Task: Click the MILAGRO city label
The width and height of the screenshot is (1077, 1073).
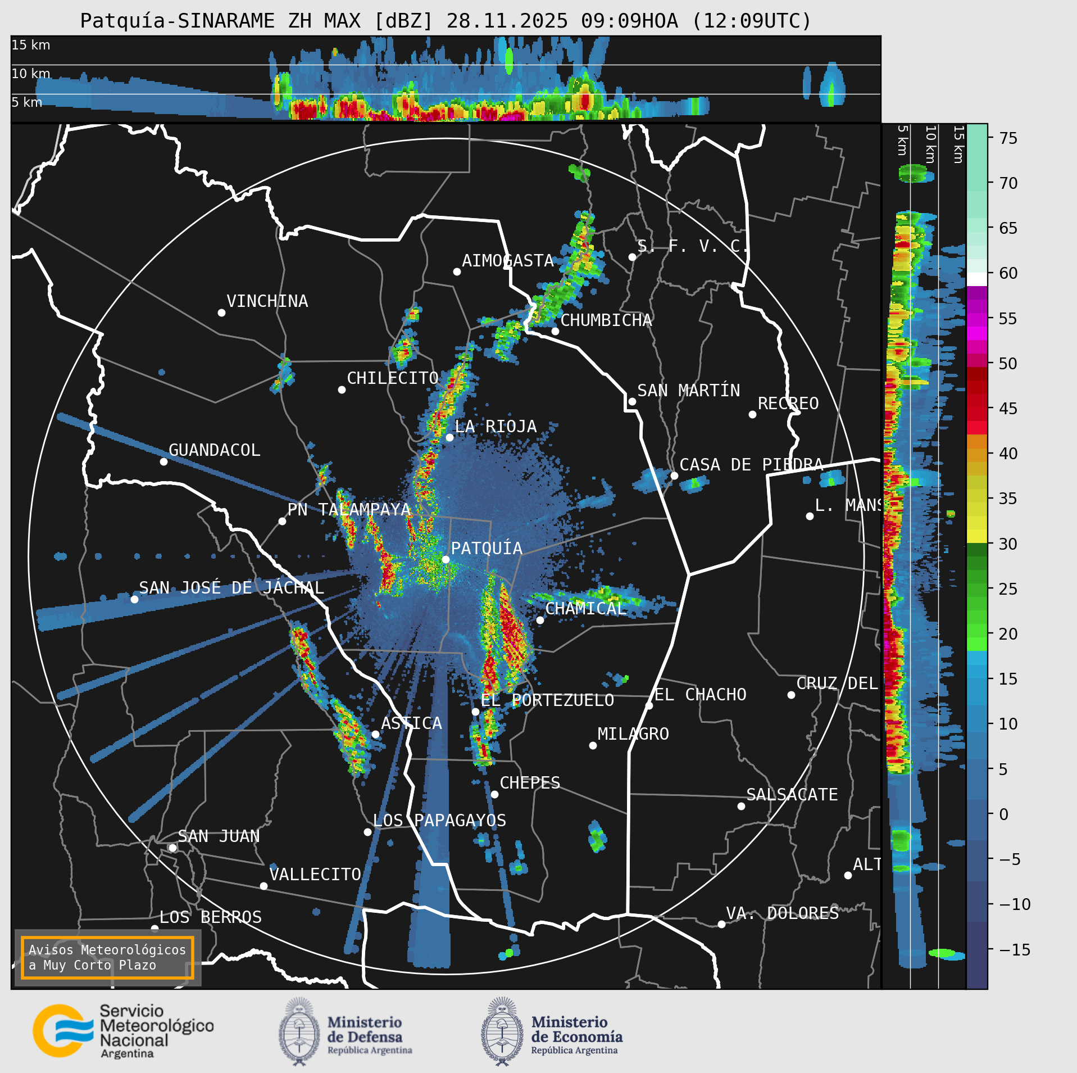Action: [x=633, y=734]
